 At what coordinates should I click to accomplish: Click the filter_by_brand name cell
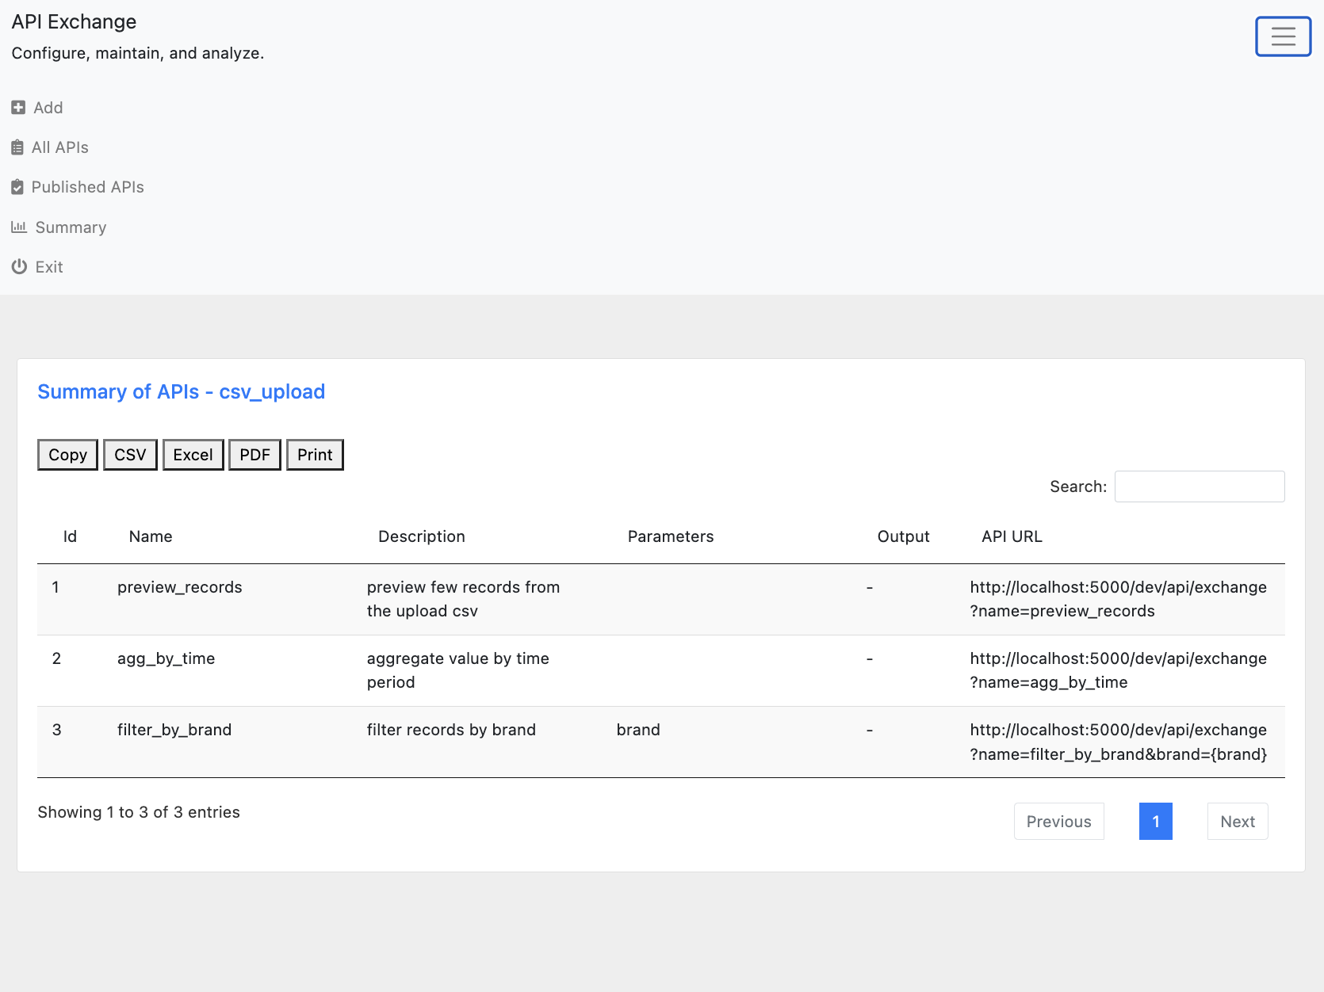coord(174,730)
